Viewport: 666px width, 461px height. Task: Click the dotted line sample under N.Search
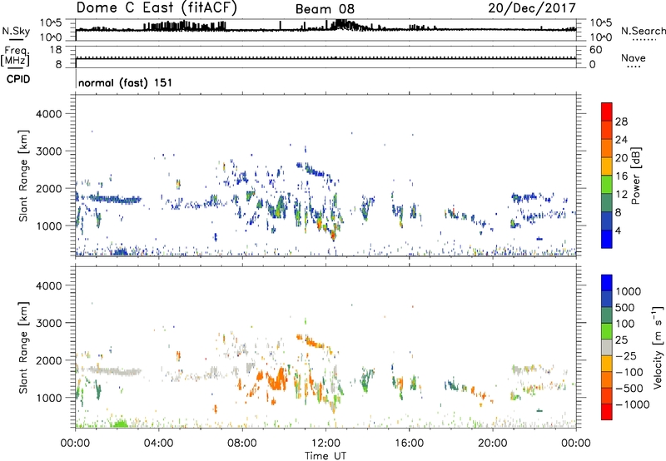[x=644, y=40]
